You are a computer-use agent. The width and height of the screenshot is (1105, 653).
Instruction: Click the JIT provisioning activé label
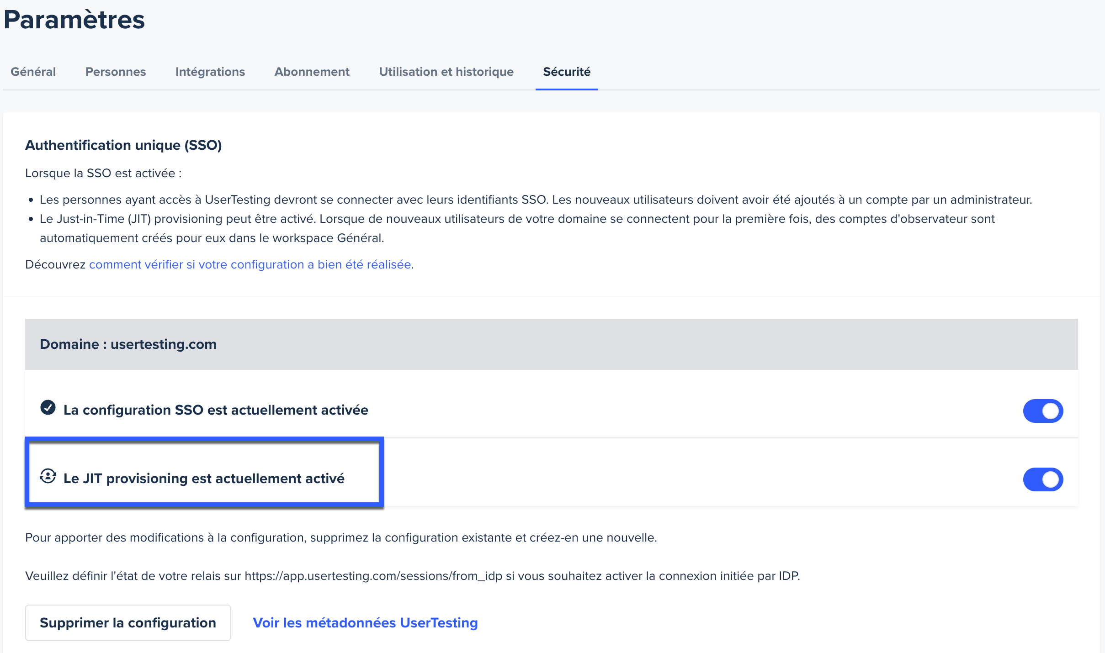[204, 479]
